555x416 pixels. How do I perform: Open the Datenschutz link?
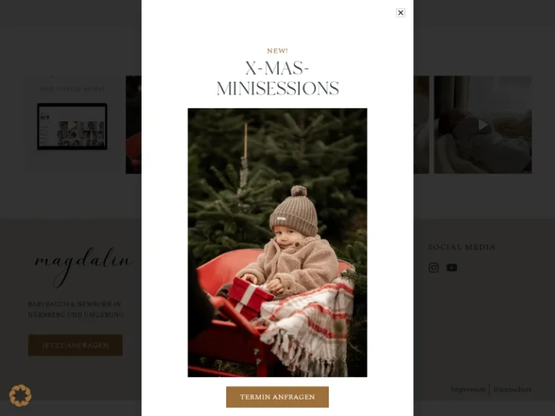point(512,389)
